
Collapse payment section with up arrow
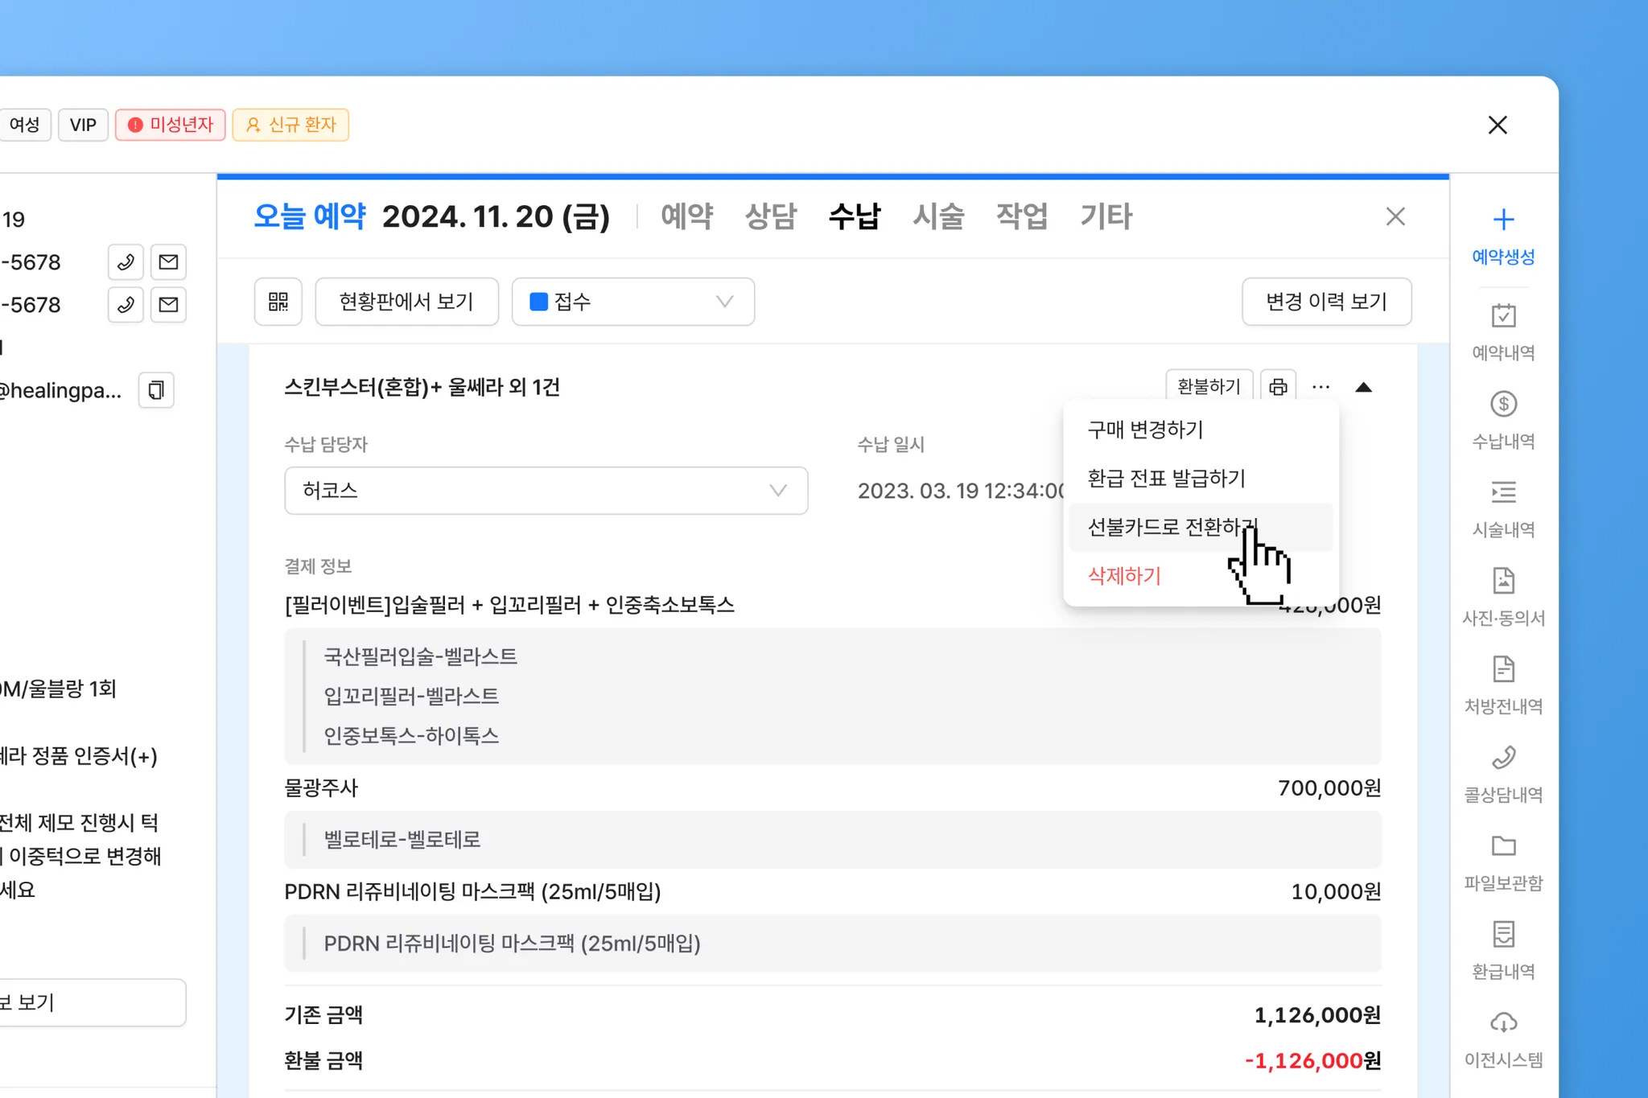1363,387
